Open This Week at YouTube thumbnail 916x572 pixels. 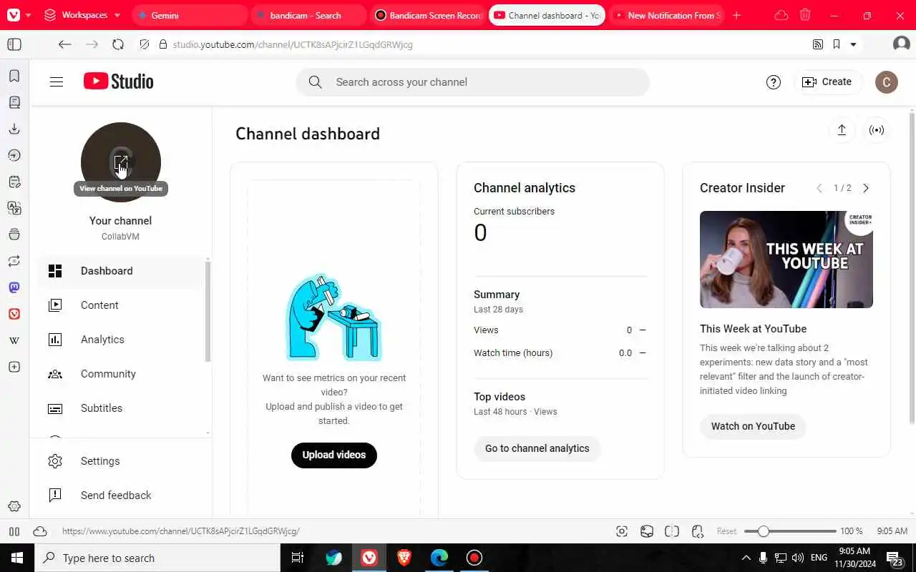pyautogui.click(x=786, y=260)
